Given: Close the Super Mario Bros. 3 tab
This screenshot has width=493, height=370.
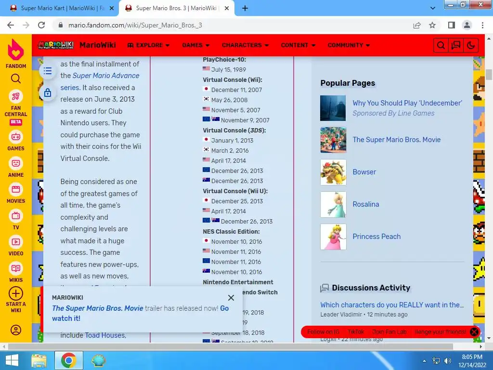Looking at the screenshot, I should (227, 9).
